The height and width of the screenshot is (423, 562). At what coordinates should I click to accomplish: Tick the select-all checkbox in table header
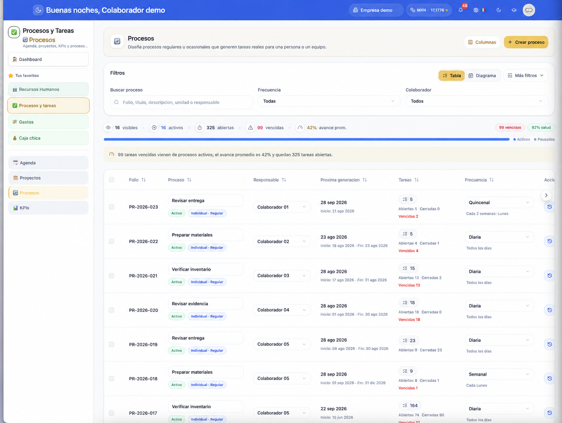point(112,180)
